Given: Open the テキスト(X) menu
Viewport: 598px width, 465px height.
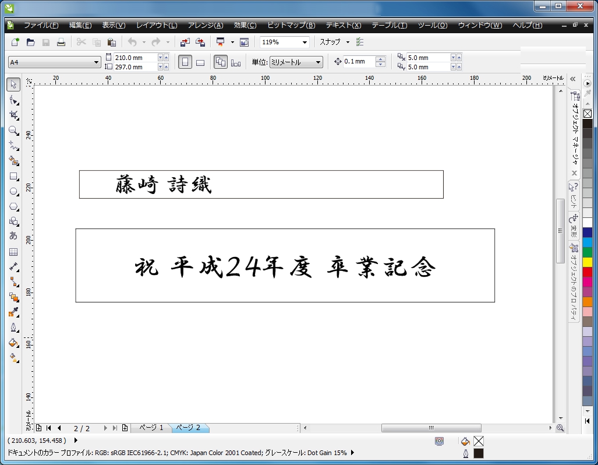Looking at the screenshot, I should pyautogui.click(x=343, y=25).
